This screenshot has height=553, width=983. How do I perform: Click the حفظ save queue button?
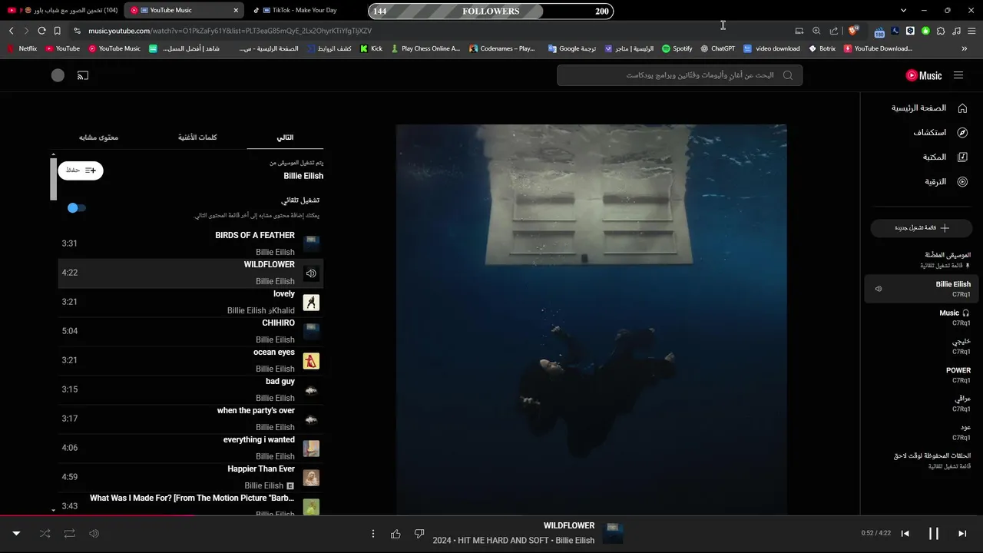(x=81, y=171)
